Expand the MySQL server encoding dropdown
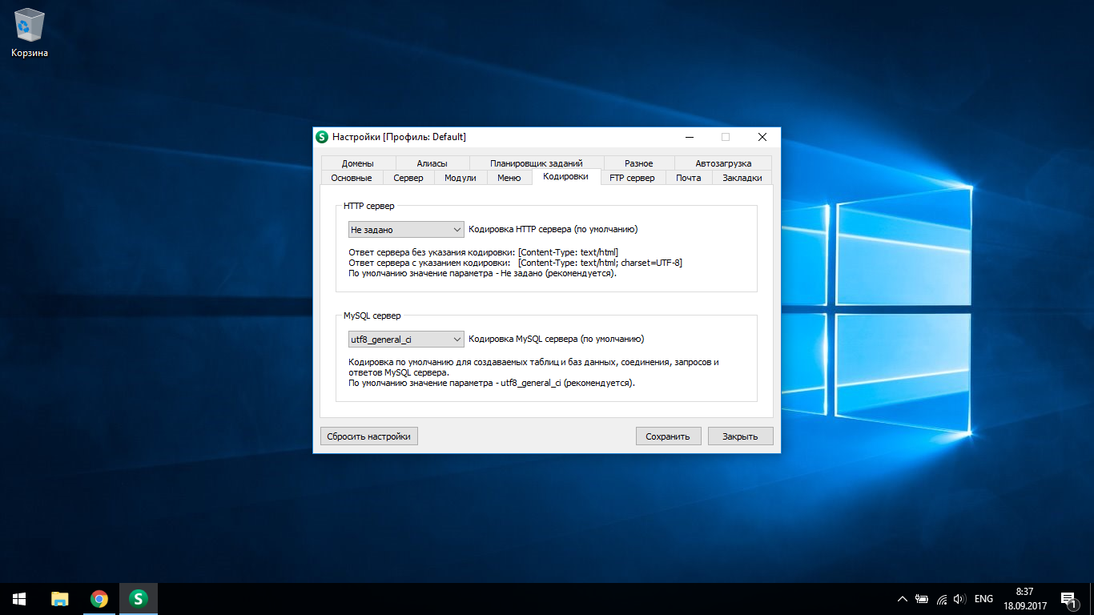Screen dimensions: 1094x615 407,340
